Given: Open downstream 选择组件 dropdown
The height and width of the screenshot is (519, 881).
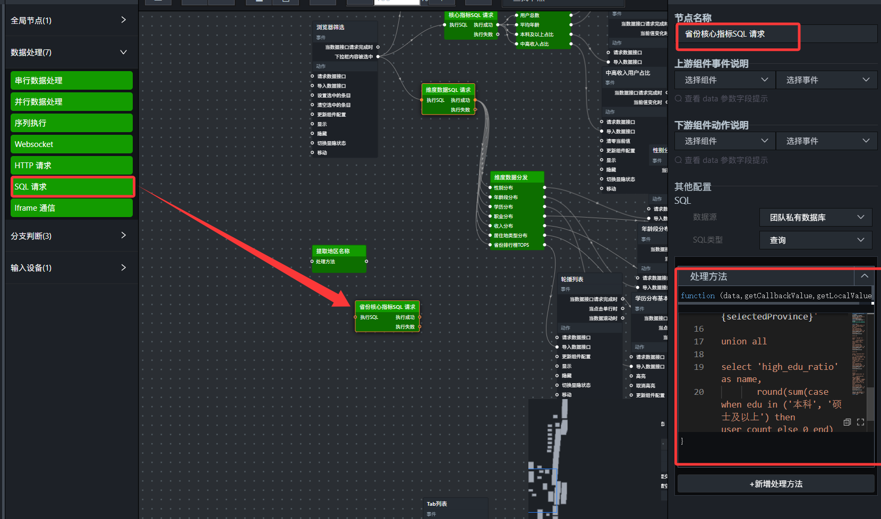Looking at the screenshot, I should pyautogui.click(x=725, y=141).
